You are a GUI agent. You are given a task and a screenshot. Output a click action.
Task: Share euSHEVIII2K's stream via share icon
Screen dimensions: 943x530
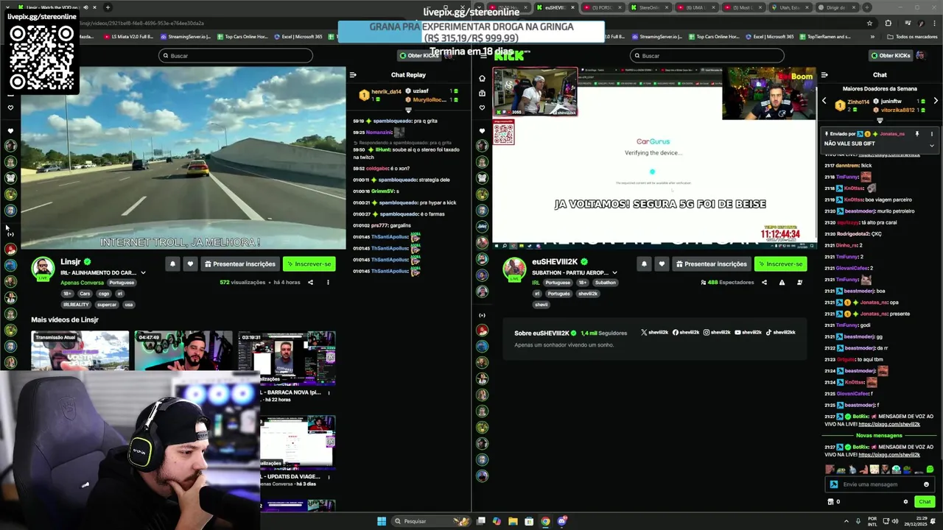coord(764,283)
